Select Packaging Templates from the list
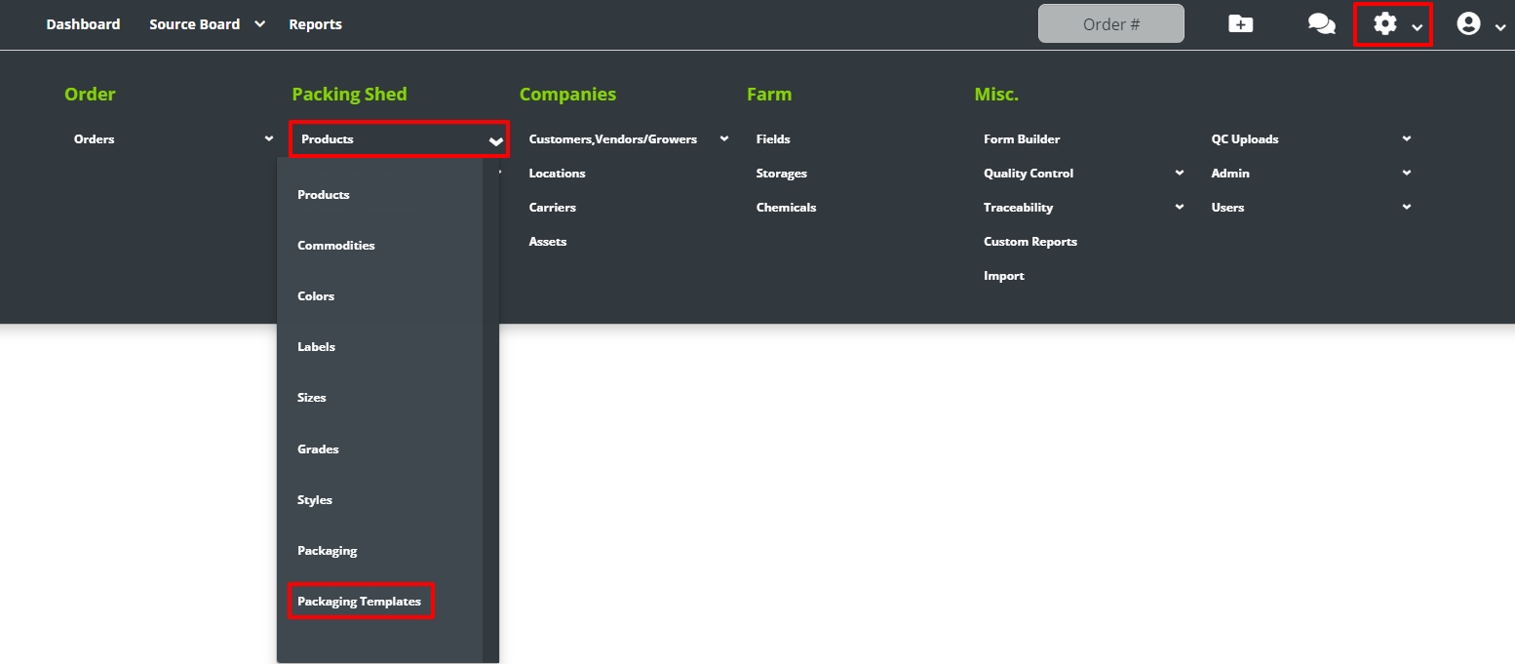1515x664 pixels. pos(359,602)
